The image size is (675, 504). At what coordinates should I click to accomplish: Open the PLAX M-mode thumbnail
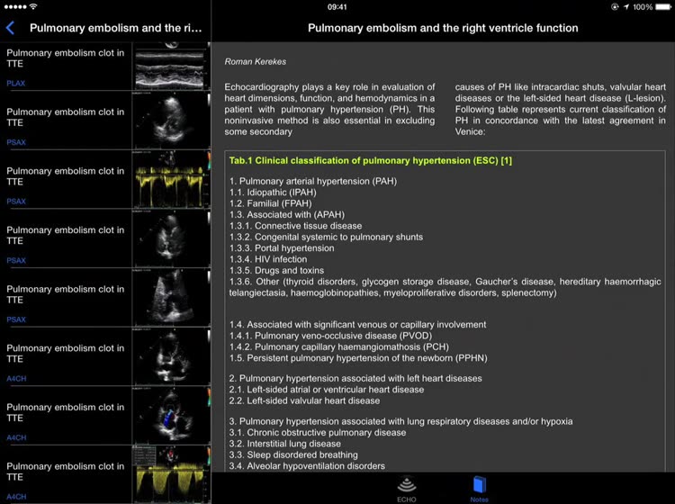point(171,66)
